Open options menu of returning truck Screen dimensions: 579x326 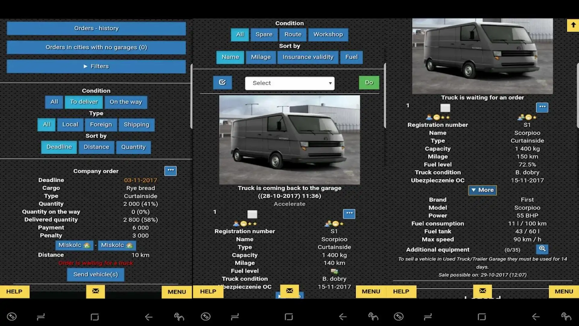[349, 214]
